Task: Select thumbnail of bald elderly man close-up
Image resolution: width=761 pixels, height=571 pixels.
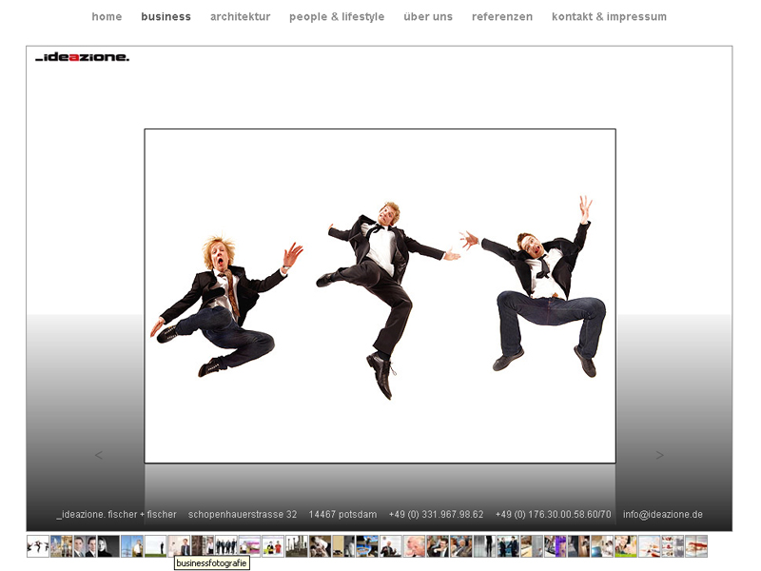Action: pyautogui.click(x=415, y=546)
